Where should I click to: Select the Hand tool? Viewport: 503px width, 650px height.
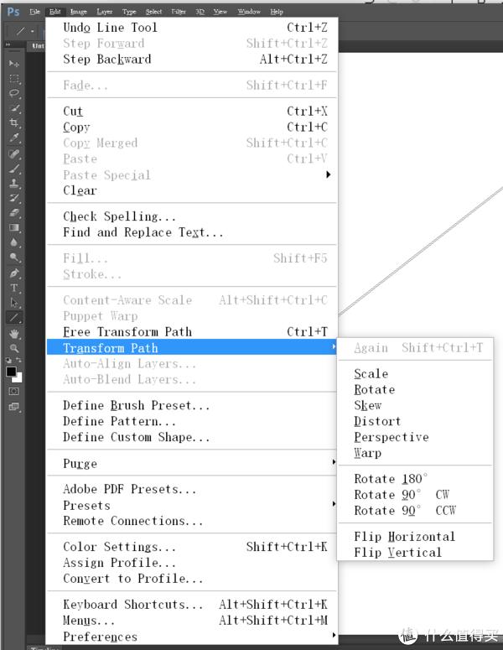point(14,334)
